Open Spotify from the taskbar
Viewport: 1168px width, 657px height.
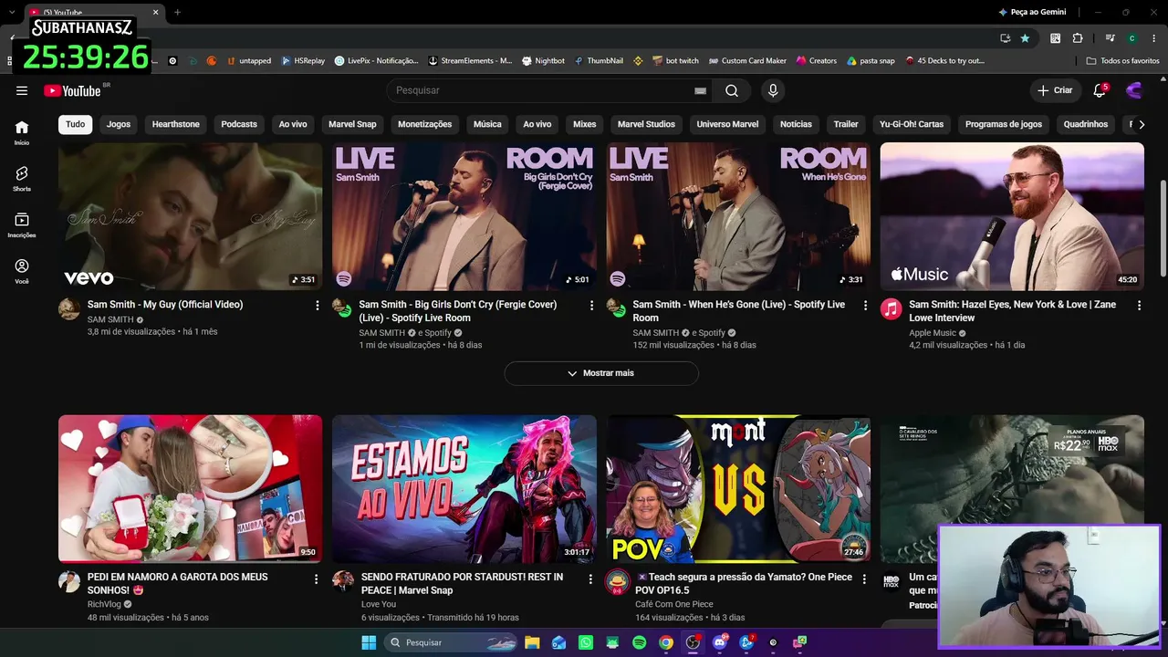(x=640, y=642)
